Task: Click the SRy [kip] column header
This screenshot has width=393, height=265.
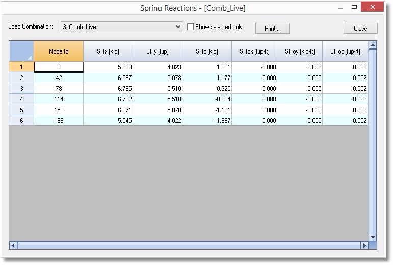Action: tap(158, 51)
